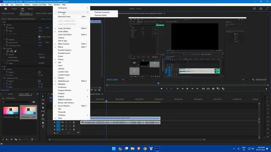Image resolution: width=271 pixels, height=152 pixels.
Task: Select the Slip tool
Action: (43, 111)
